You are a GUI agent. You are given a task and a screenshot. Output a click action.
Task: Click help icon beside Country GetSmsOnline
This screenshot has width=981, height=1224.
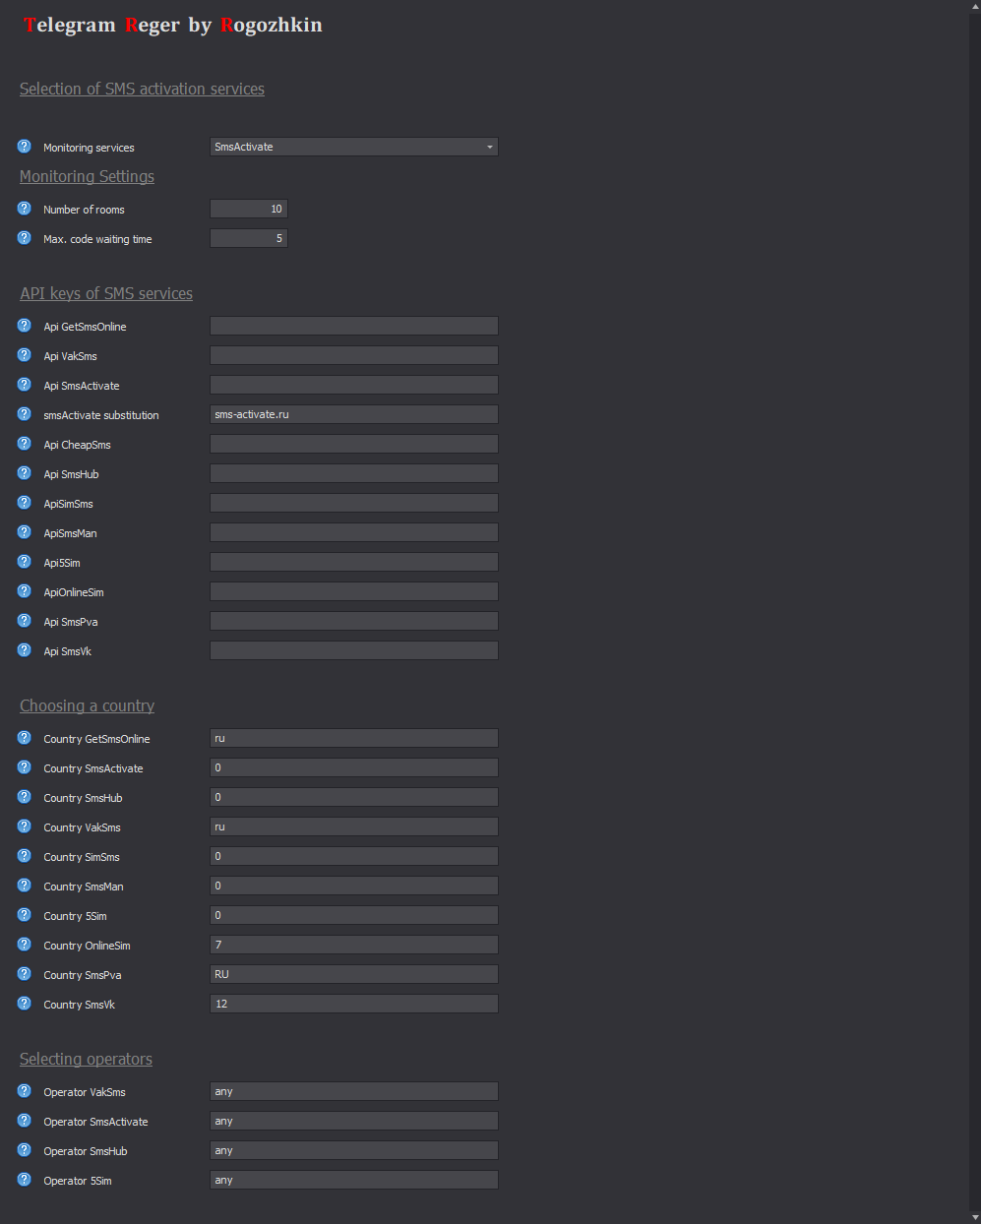25,738
